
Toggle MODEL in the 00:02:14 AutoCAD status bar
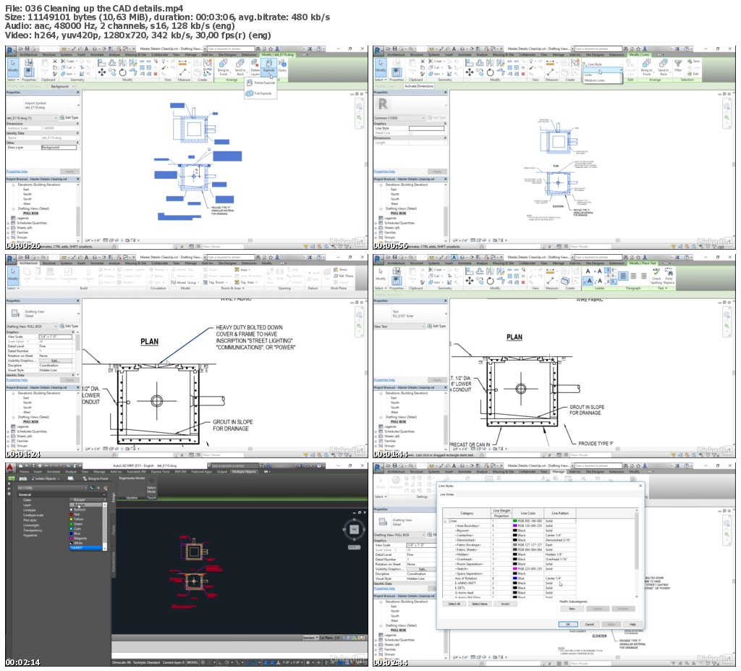point(192,662)
